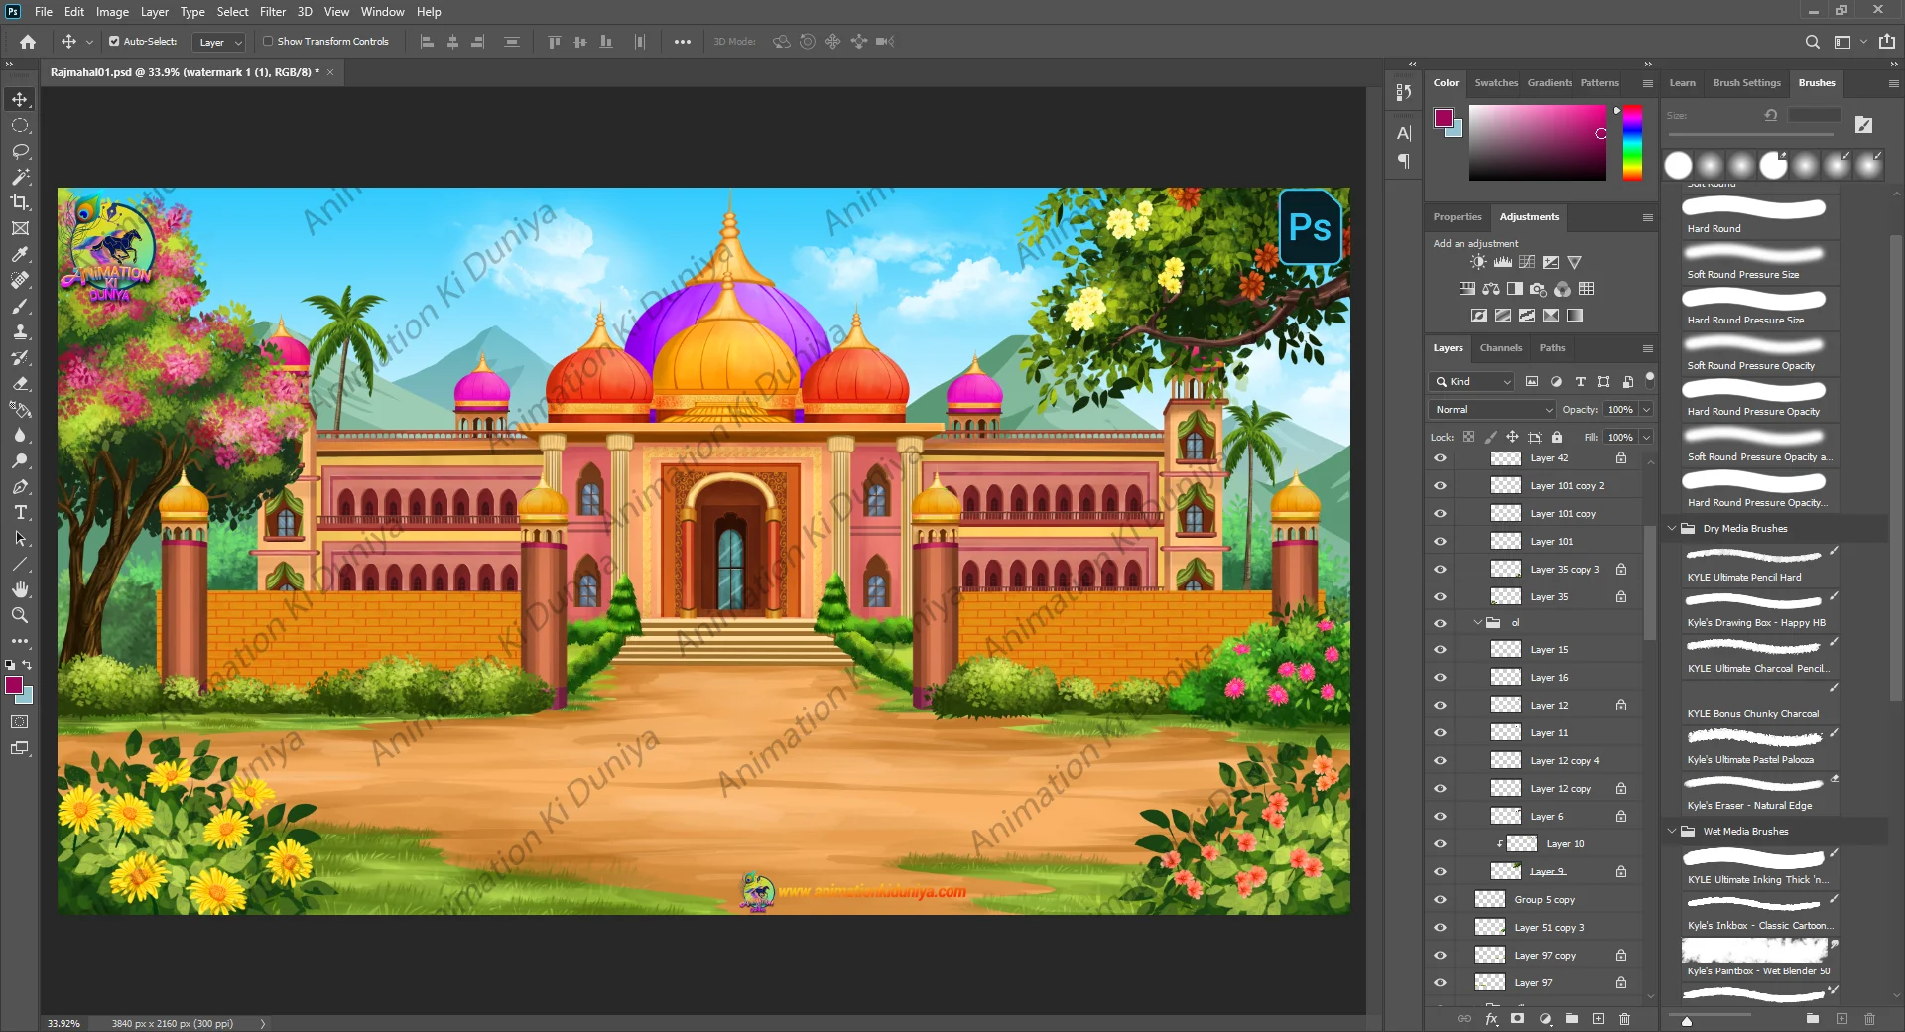Enable Show Transform Controls checkbox
1905x1032 pixels.
pos(268,42)
